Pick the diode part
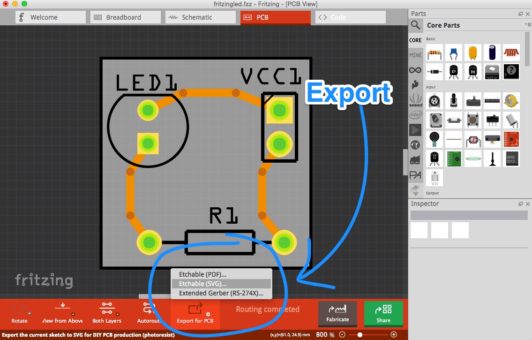The width and height of the screenshot is (532, 340). (435, 72)
